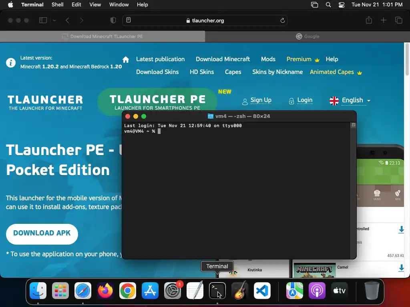Image resolution: width=410 pixels, height=307 pixels.
Task: Open the Mods link
Action: [x=268, y=59]
